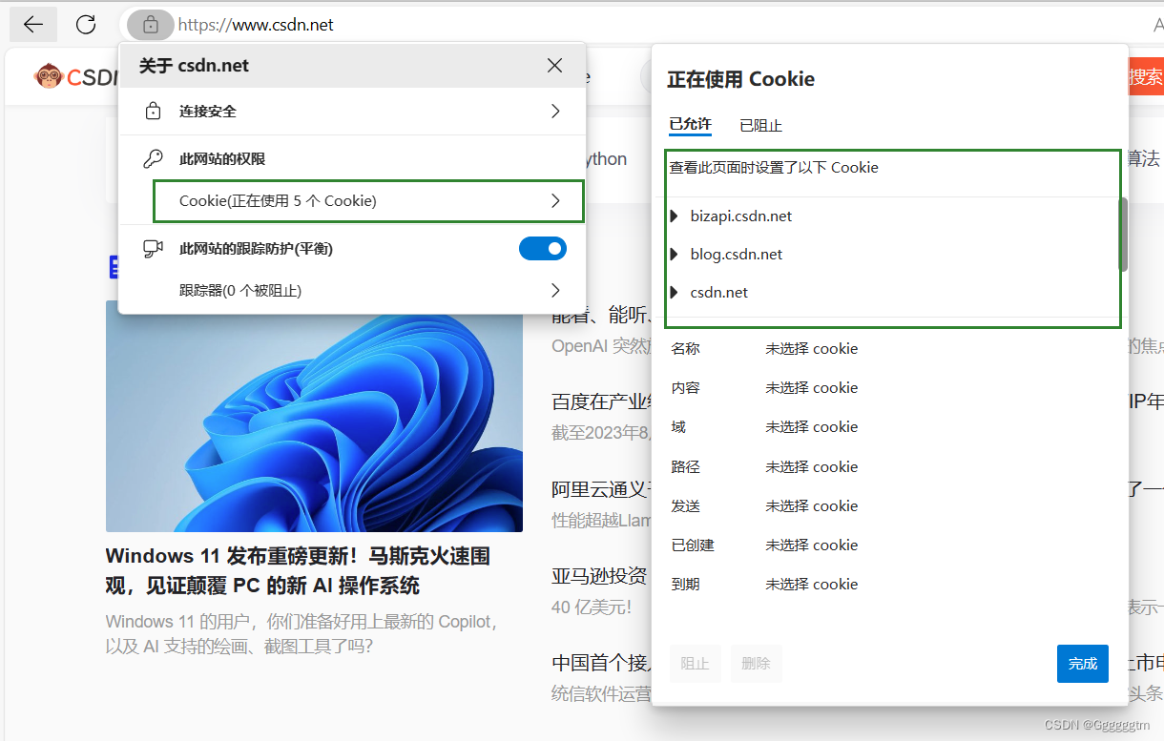Click the 已创建 field value 未选择 cookie
This screenshot has width=1164, height=741.
click(811, 545)
